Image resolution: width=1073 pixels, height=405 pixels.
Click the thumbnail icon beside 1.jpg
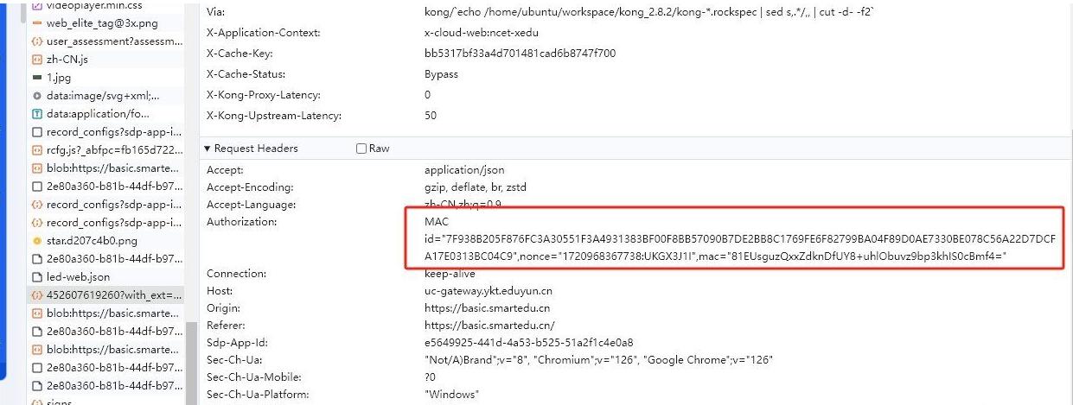37,78
